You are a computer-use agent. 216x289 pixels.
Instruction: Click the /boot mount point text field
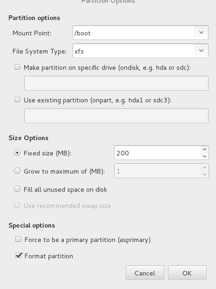(134, 33)
